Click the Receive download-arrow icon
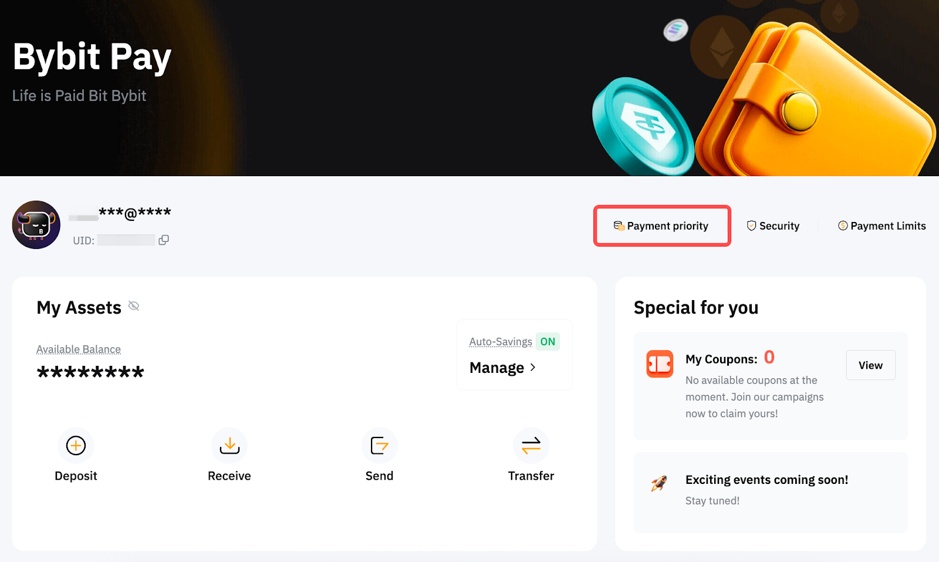The width and height of the screenshot is (939, 562). click(229, 446)
